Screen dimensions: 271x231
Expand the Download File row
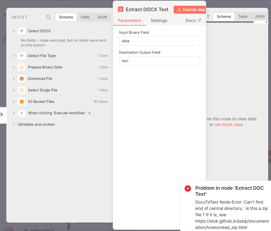14,79
